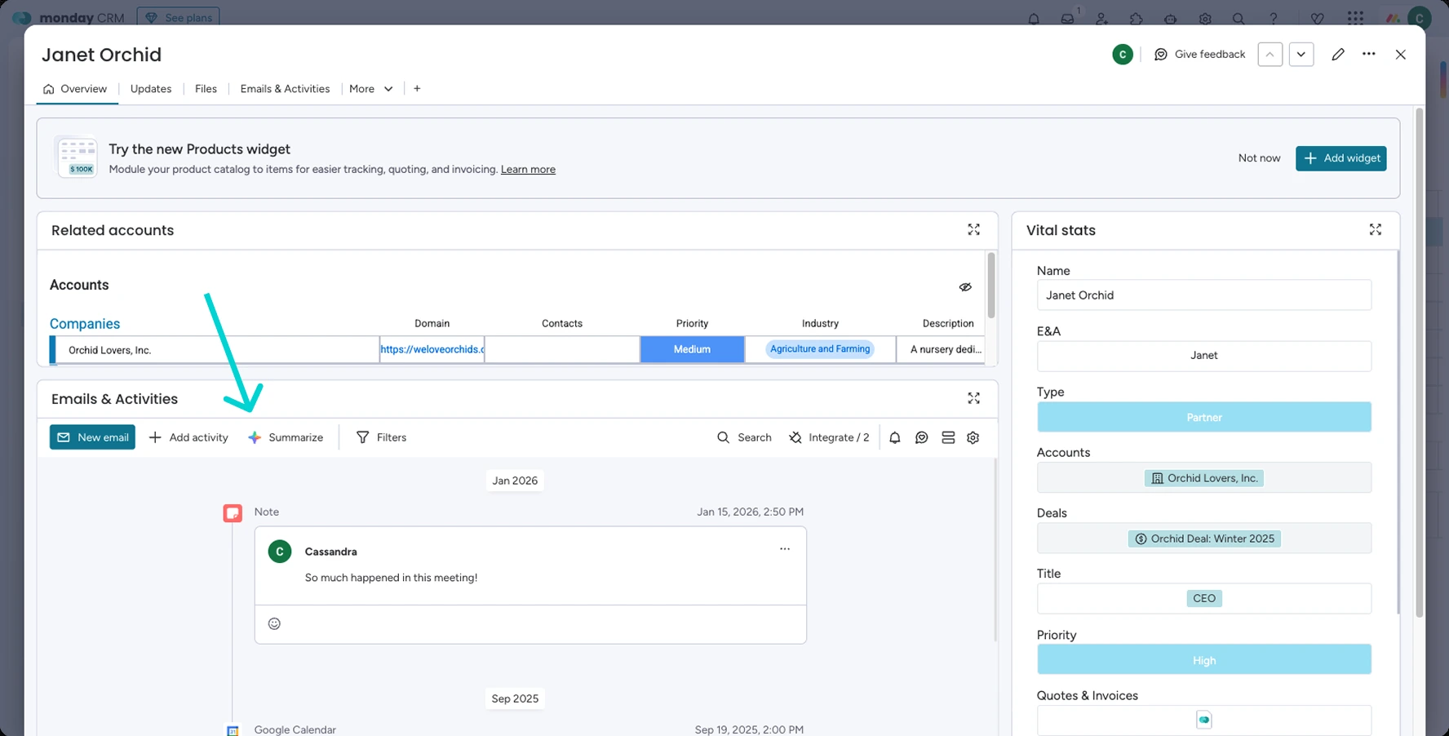
Task: Switch to the Updates tab
Action: tap(151, 89)
